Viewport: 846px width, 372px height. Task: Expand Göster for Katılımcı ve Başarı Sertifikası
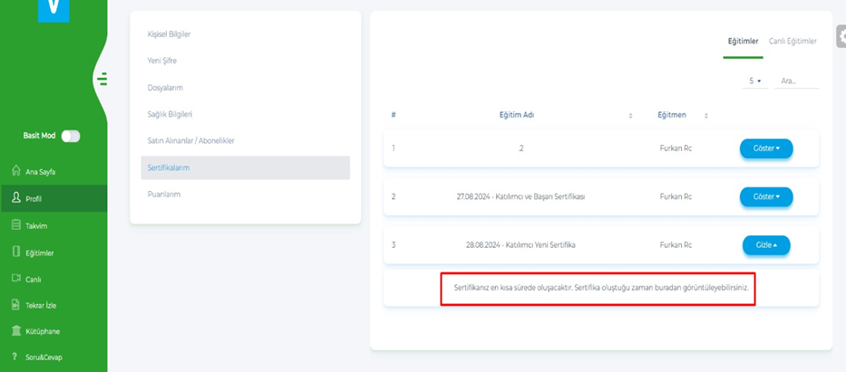pos(766,196)
